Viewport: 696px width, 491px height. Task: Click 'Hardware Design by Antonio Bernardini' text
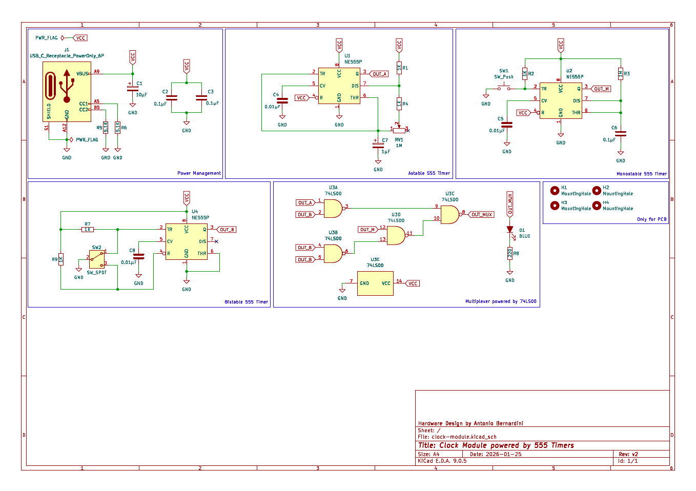pyautogui.click(x=470, y=423)
